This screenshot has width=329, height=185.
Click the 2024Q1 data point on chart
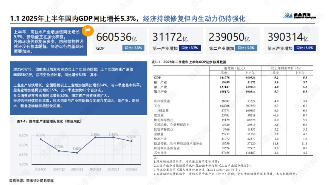click(41, 139)
